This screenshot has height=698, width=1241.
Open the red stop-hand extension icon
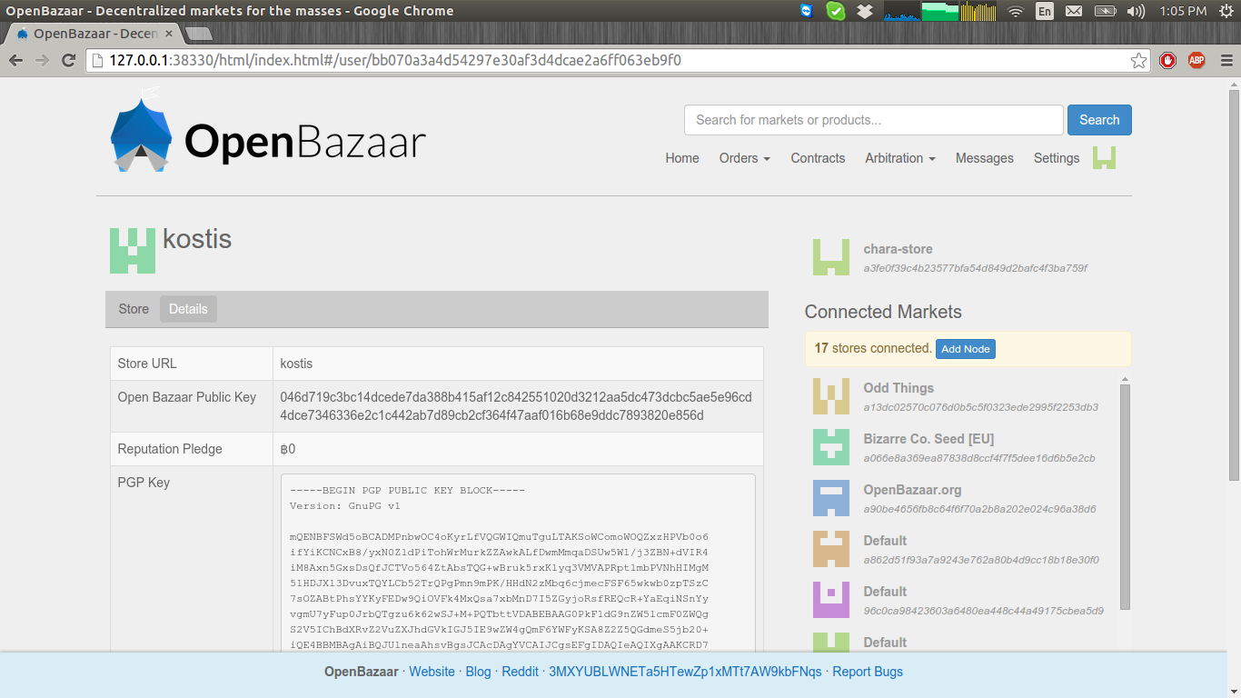(1168, 61)
